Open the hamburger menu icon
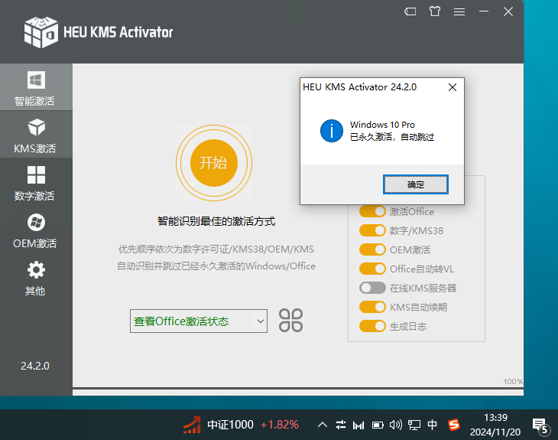This screenshot has width=558, height=440. tap(459, 12)
